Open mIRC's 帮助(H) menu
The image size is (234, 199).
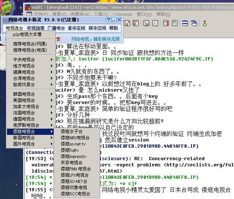(164, 14)
